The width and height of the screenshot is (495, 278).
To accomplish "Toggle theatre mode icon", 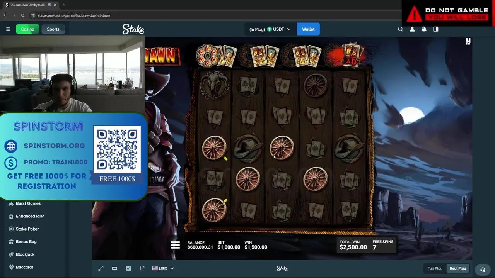I will [114, 268].
